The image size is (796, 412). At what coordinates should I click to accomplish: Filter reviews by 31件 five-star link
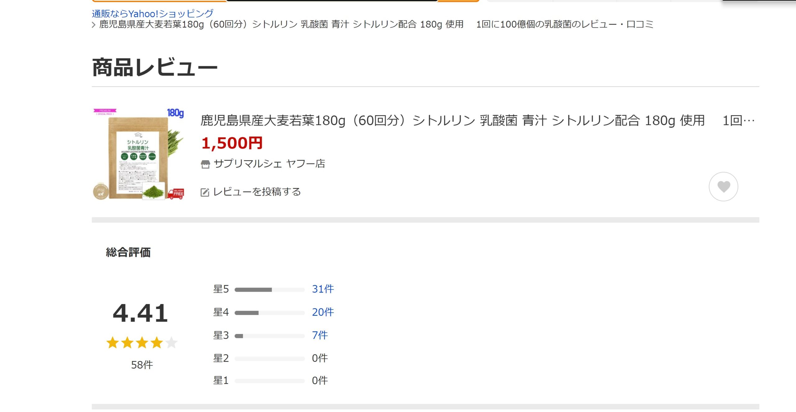[x=323, y=289]
